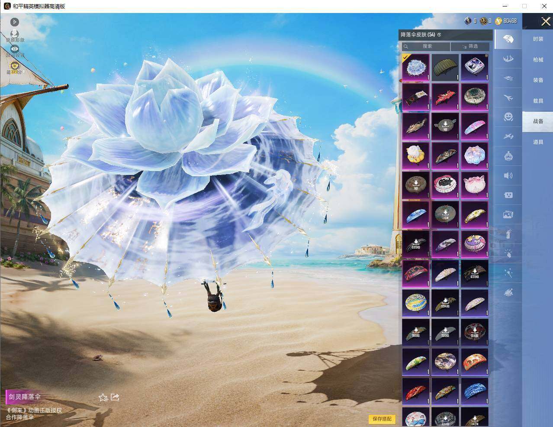This screenshot has height=427, width=553.
Task: Switch to the 载具 tab
Action: (538, 100)
